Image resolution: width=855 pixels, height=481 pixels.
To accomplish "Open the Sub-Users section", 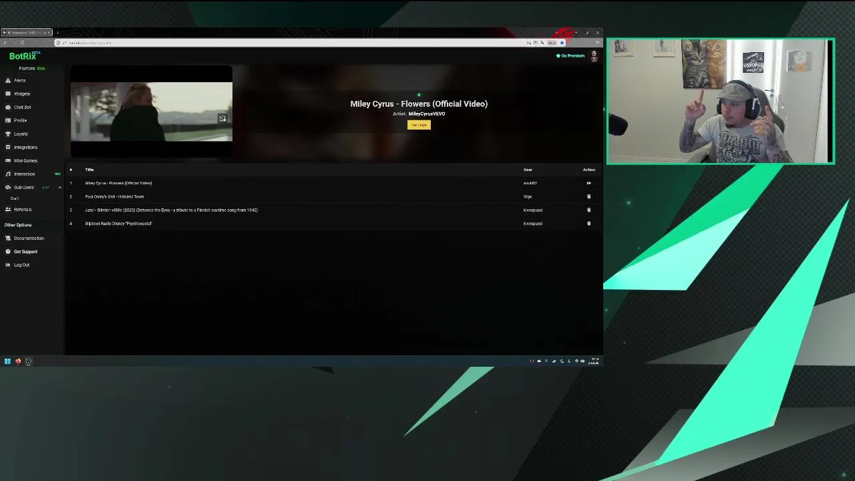I will click(24, 187).
